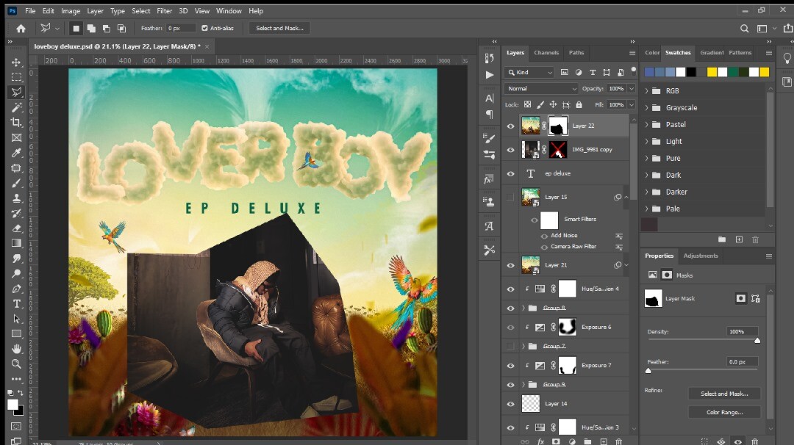Screen dimensions: 794x445
Task: Hide the IMG_9981 copy layer
Action: [510, 151]
